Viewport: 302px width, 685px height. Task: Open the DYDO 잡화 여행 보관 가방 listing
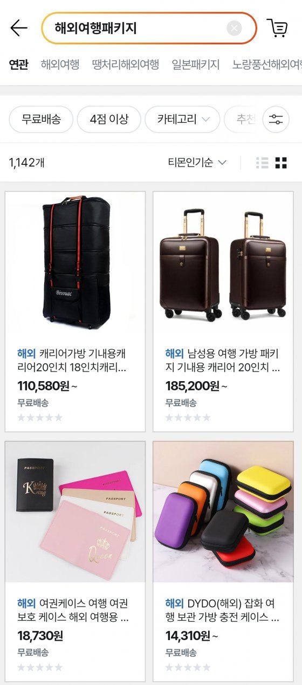pos(223,610)
